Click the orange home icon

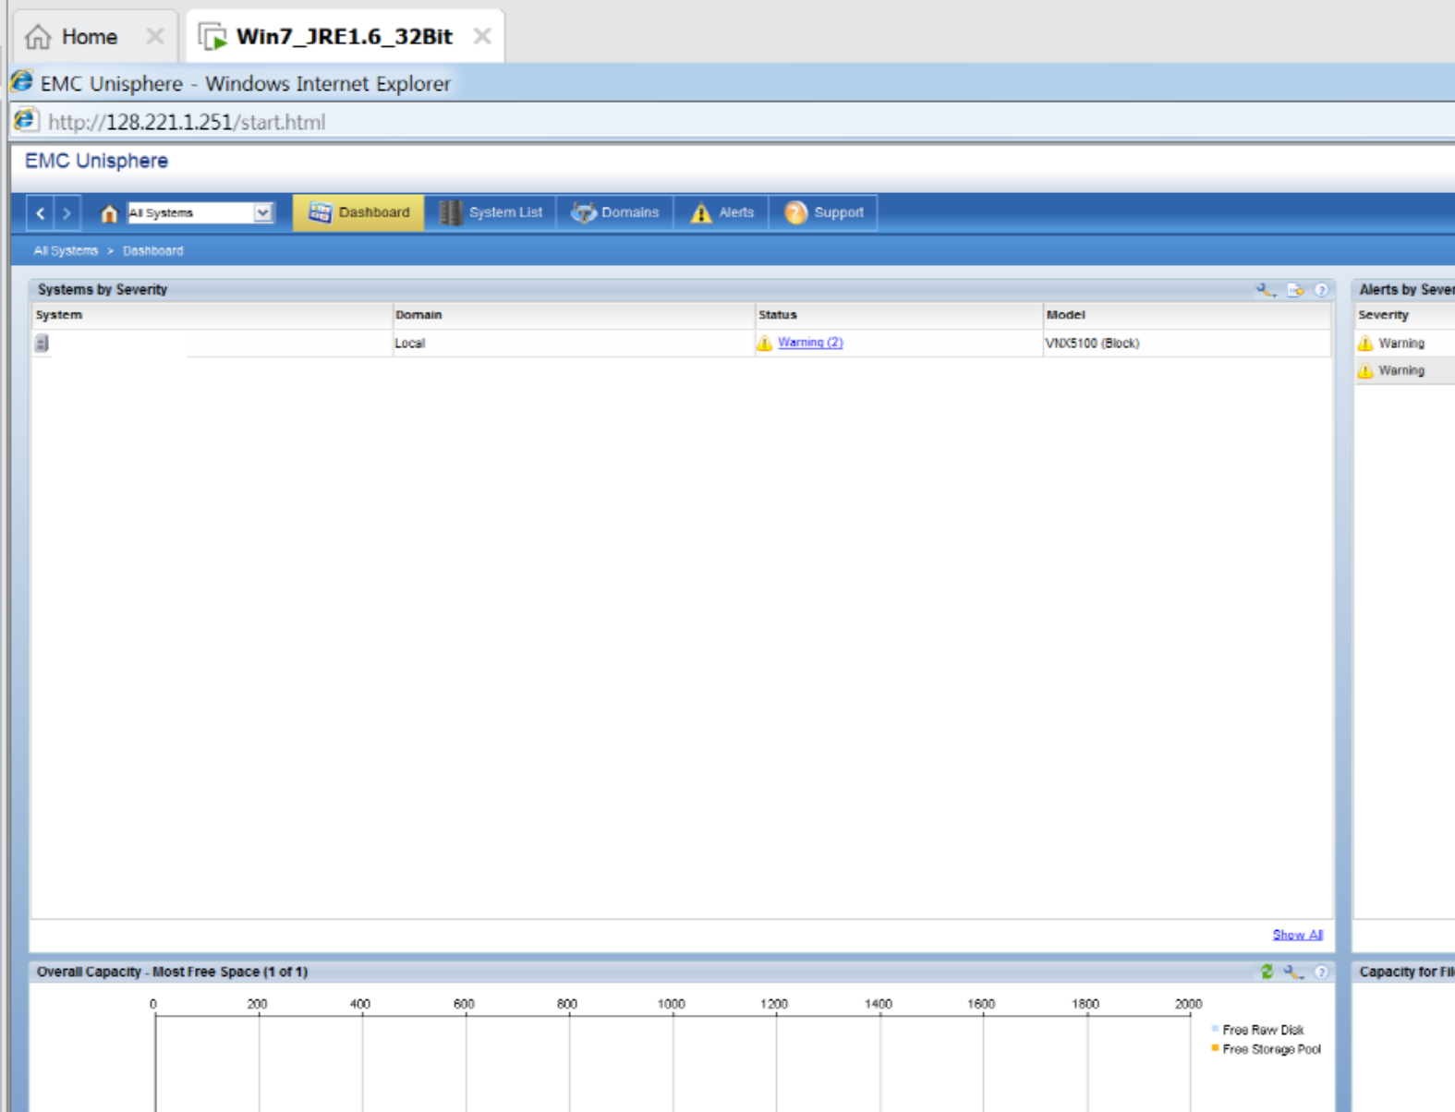(x=109, y=213)
